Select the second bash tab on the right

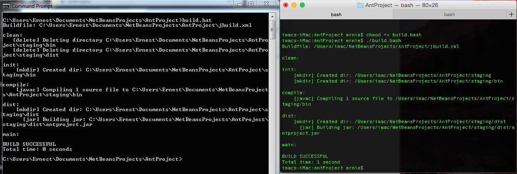coord(449,14)
